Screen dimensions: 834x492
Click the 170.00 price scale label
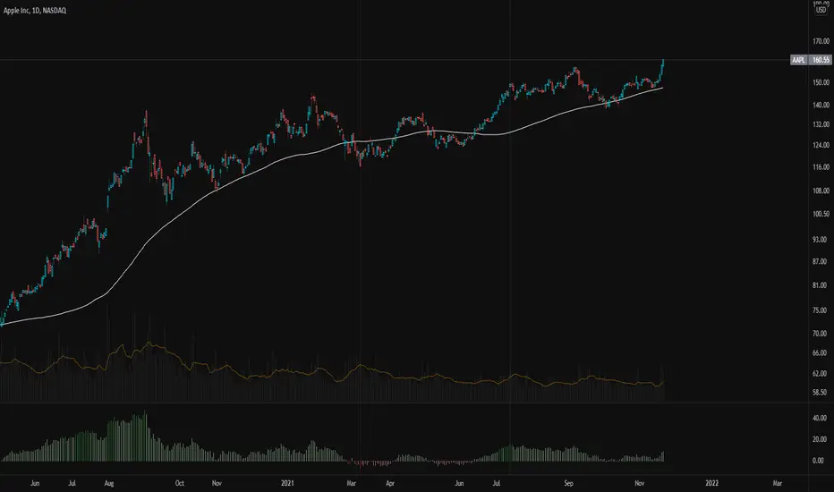point(821,41)
